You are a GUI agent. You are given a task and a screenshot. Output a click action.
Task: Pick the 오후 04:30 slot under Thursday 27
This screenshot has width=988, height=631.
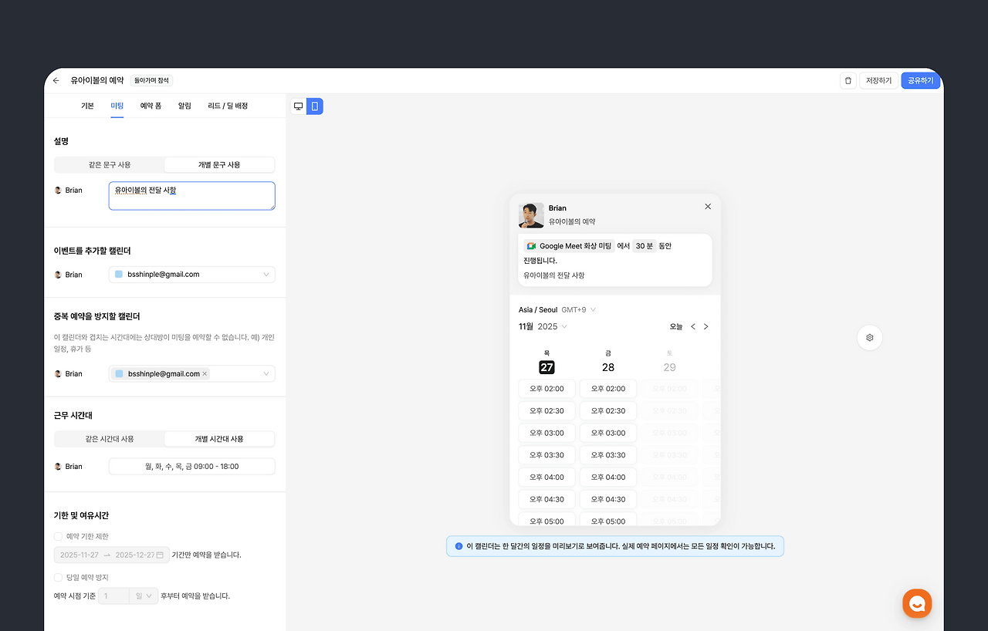pyautogui.click(x=546, y=499)
